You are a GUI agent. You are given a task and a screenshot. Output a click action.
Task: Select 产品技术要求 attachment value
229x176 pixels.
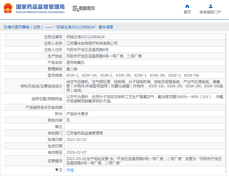click(77, 114)
